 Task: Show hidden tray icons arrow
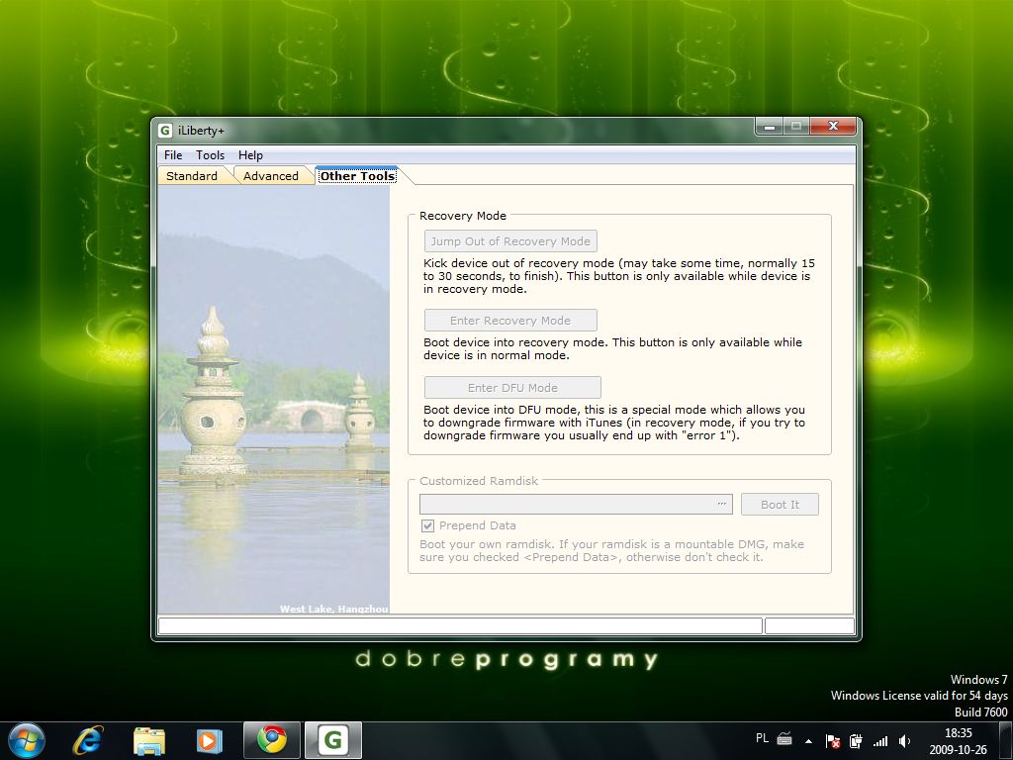(x=808, y=740)
